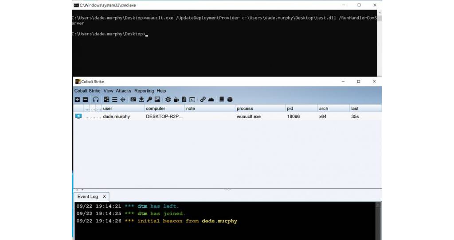454x240 pixels.
Task: Click the terminal scripted web delivery icon
Action: pos(192,100)
